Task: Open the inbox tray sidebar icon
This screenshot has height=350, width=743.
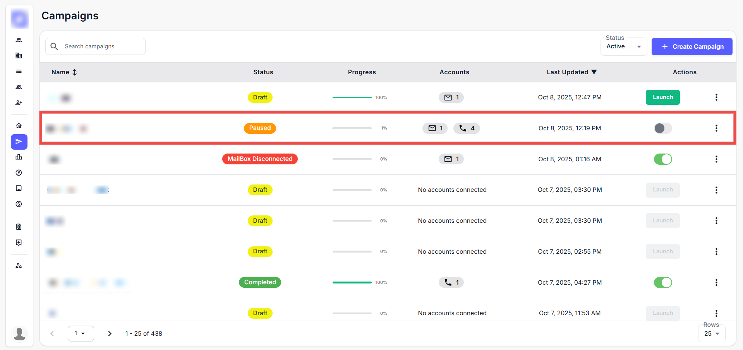Action: coord(19,188)
